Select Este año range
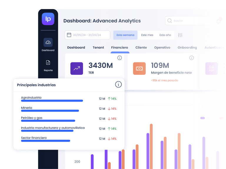The height and width of the screenshot is (169, 226). (x=165, y=35)
